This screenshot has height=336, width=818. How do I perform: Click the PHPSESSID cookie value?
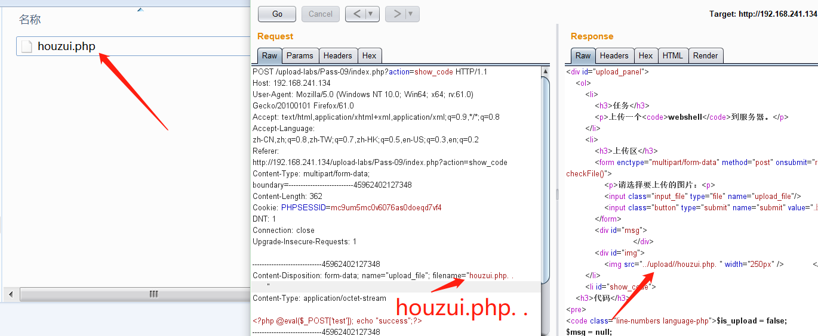click(386, 207)
